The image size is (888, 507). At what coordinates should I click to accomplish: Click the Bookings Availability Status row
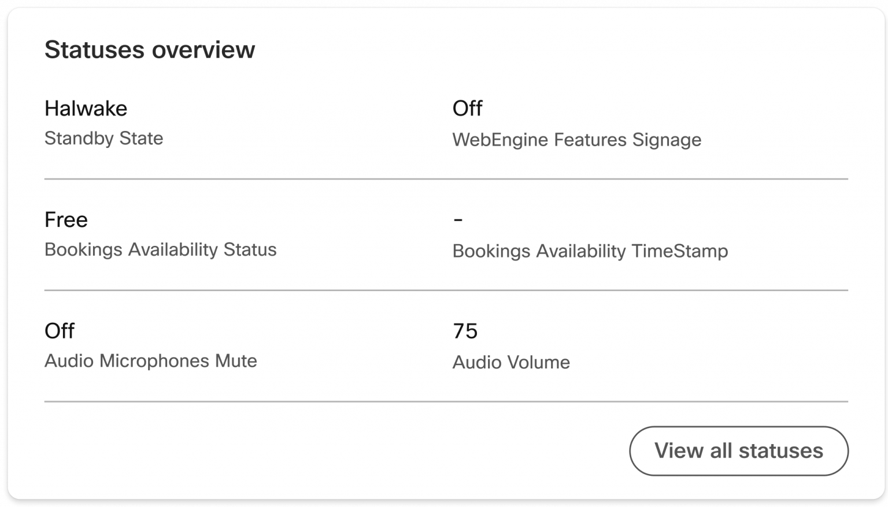click(231, 234)
